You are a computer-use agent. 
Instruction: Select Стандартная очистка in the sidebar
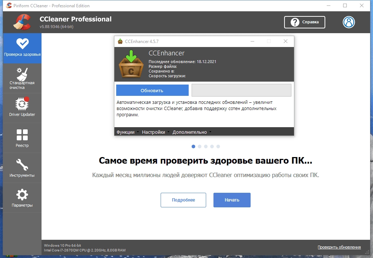[x=22, y=78]
